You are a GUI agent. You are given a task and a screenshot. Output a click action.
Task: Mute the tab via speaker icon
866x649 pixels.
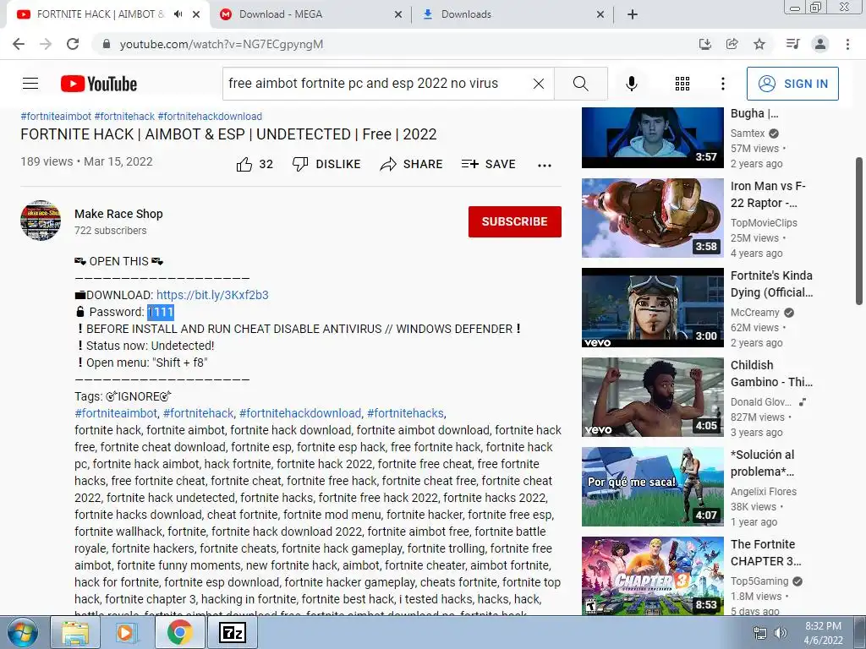[x=178, y=14]
